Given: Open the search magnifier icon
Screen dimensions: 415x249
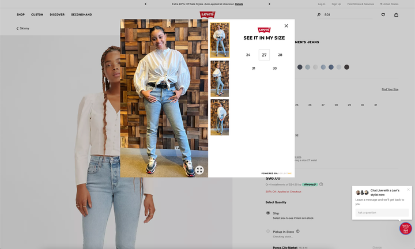Looking at the screenshot, I should (x=319, y=15).
